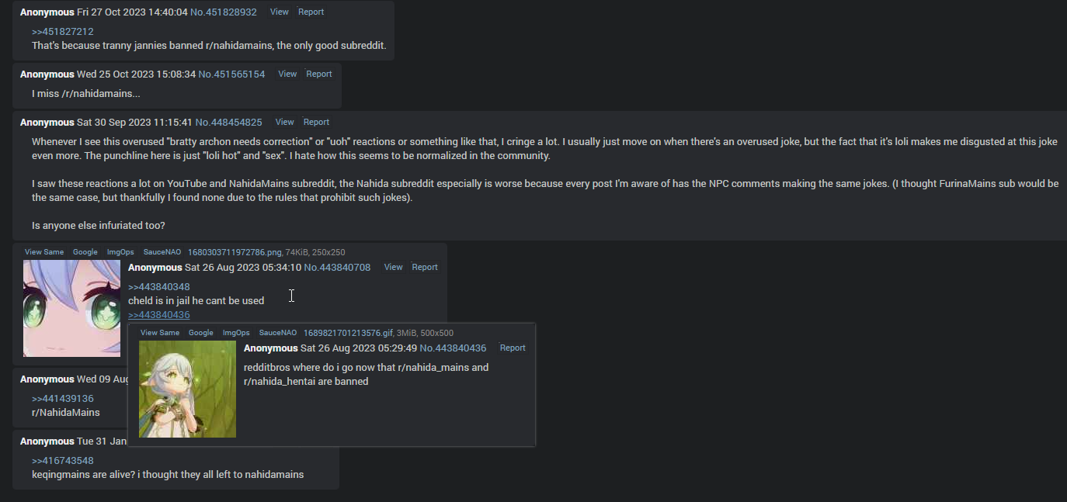The image size is (1067, 502).
Task: Follow quote link >>416743548
Action: 63,461
